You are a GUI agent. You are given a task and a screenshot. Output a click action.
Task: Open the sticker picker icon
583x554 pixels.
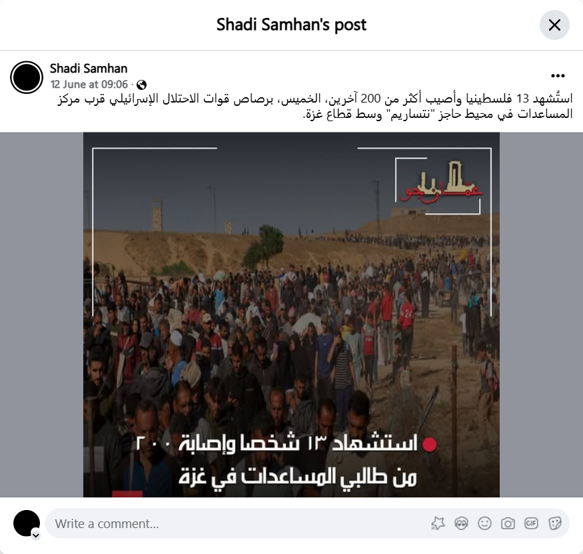click(555, 523)
